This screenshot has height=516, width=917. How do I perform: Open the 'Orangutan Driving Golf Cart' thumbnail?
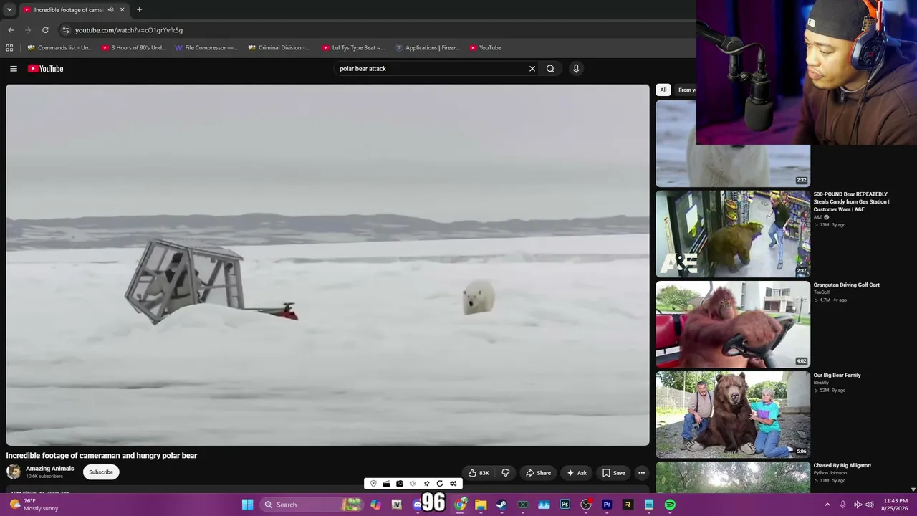coord(733,324)
